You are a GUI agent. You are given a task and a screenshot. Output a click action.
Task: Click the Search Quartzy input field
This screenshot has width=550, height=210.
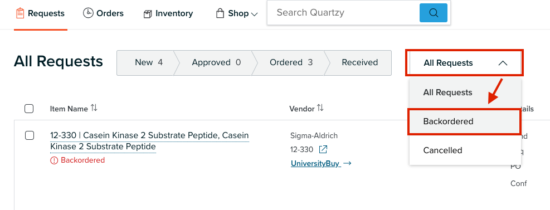click(343, 13)
